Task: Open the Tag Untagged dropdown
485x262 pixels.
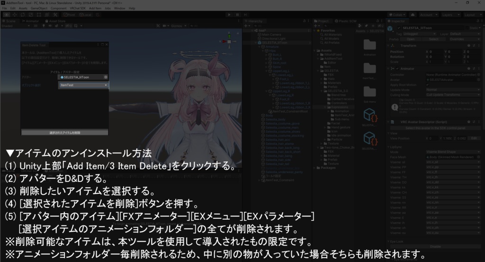Action: pyautogui.click(x=420, y=34)
